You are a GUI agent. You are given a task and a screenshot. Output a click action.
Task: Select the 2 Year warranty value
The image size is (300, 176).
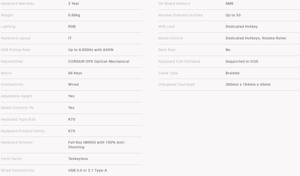pyautogui.click(x=74, y=4)
